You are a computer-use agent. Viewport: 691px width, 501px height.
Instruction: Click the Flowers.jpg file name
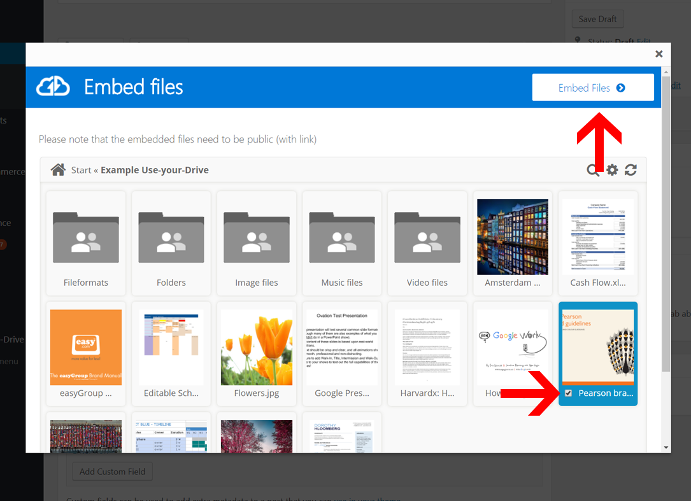coord(257,393)
